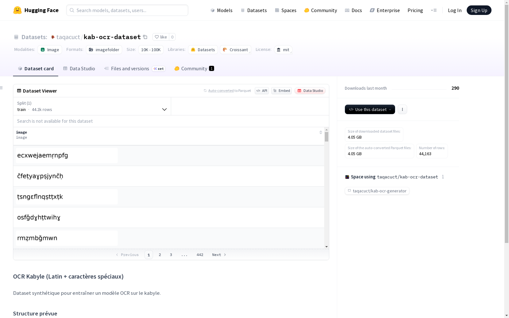This screenshot has width=509, height=318.
Task: Click the Embed button
Action: (282, 91)
